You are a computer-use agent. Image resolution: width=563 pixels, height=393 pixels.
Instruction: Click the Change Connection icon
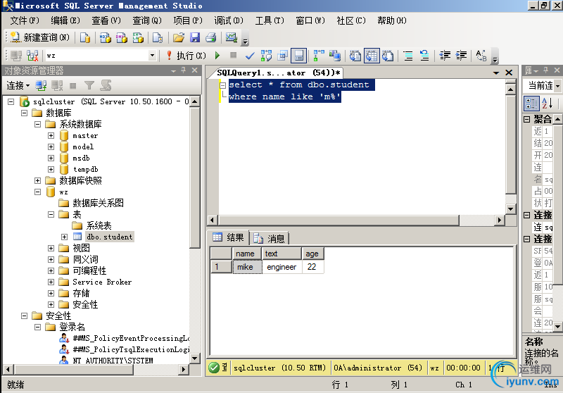[32, 56]
